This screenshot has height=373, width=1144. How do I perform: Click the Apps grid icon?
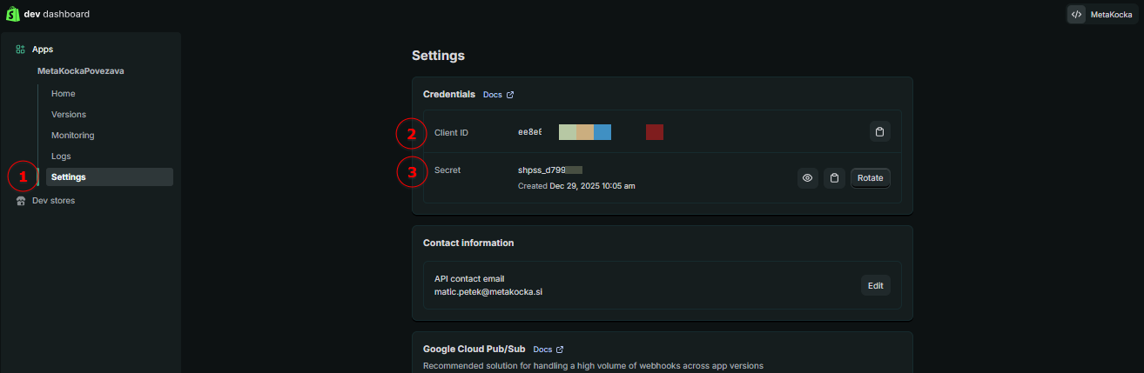(20, 50)
